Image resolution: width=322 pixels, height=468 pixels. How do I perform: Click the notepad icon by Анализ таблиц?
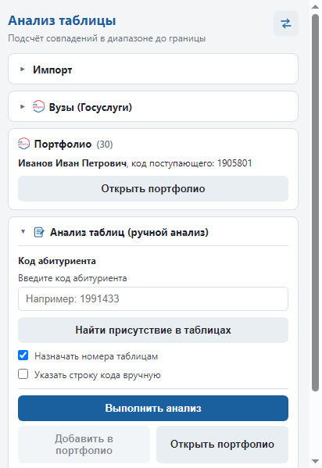point(39,232)
